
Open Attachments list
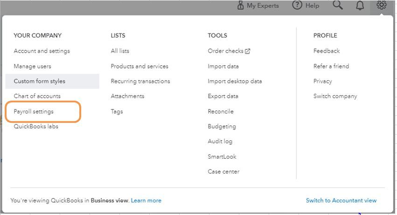(x=128, y=96)
